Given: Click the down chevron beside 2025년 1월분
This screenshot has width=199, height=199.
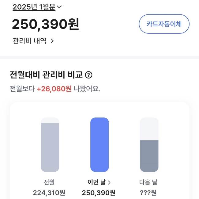Looking at the screenshot, I should pyautogui.click(x=59, y=7).
